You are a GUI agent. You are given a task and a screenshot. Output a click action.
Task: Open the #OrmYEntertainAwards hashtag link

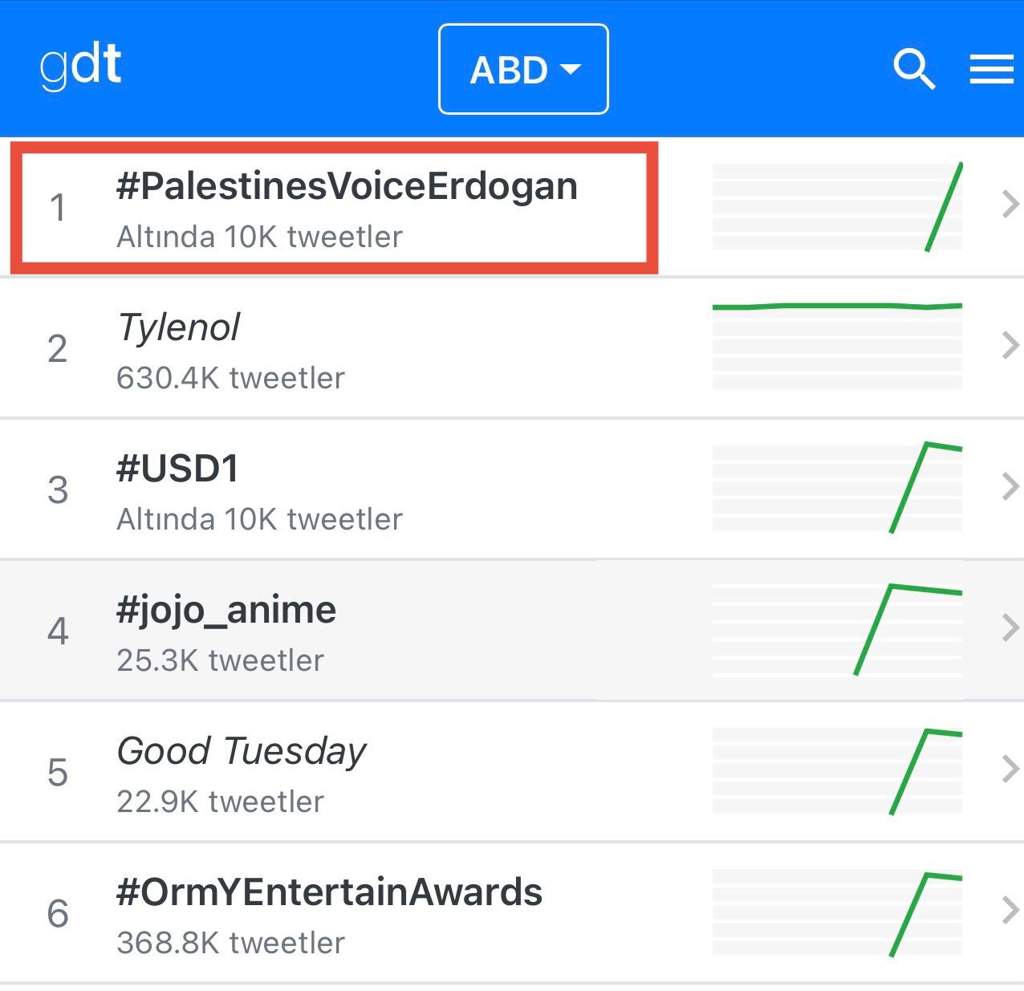click(329, 892)
